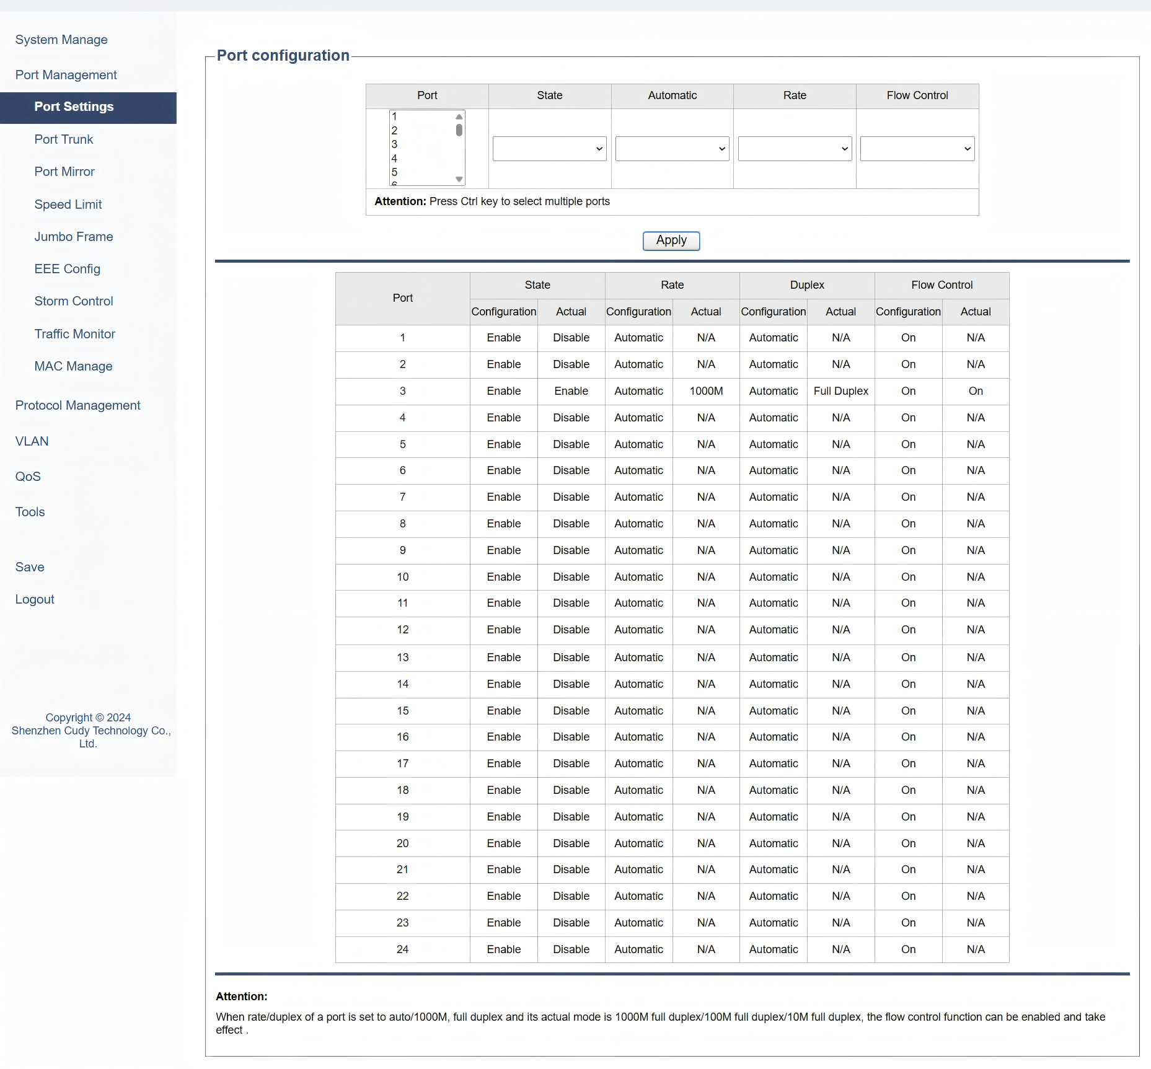Screen dimensions: 1151x1069
Task: Select the Port Settings menu item
Action: [x=88, y=107]
